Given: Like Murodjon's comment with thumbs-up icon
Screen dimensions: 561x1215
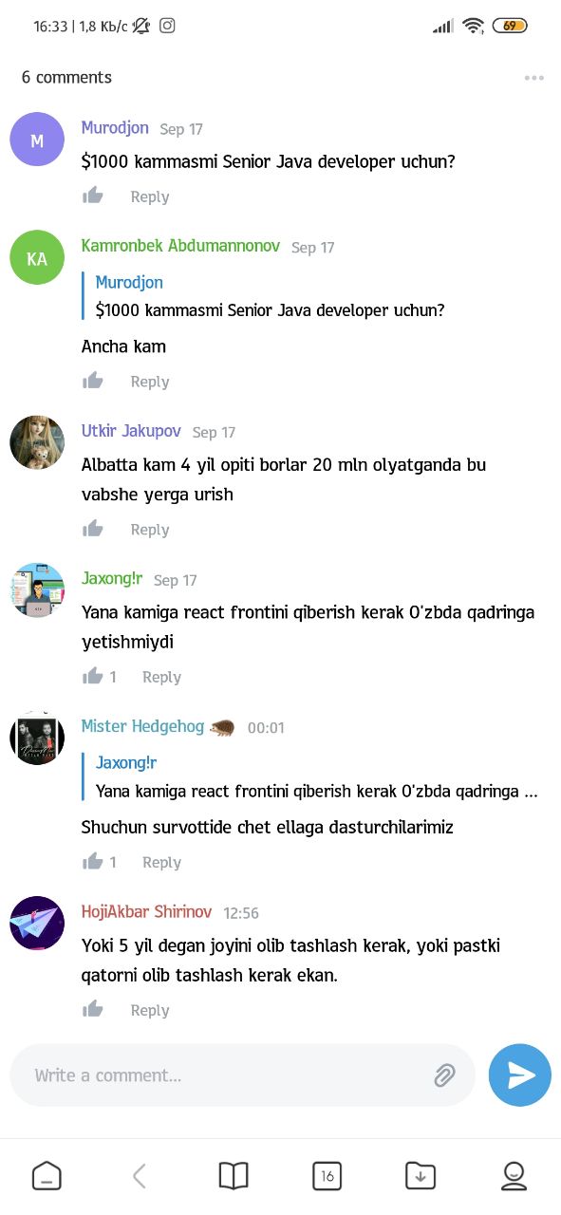Looking at the screenshot, I should coord(93,196).
